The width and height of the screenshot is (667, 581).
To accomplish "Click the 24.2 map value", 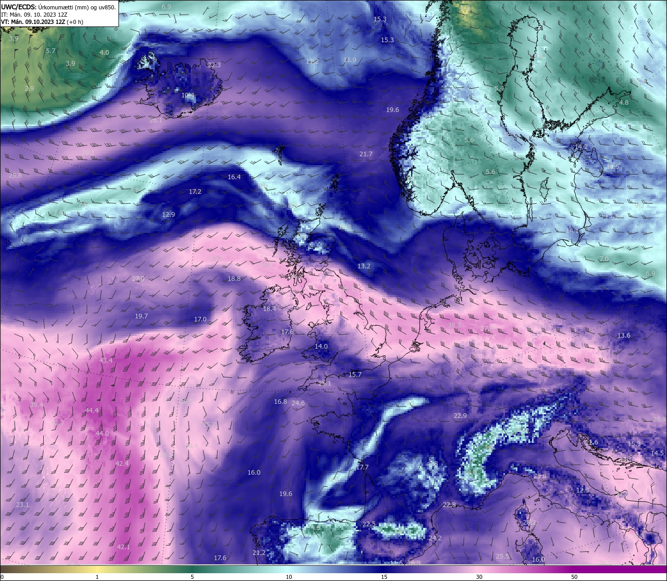I will click(x=435, y=538).
